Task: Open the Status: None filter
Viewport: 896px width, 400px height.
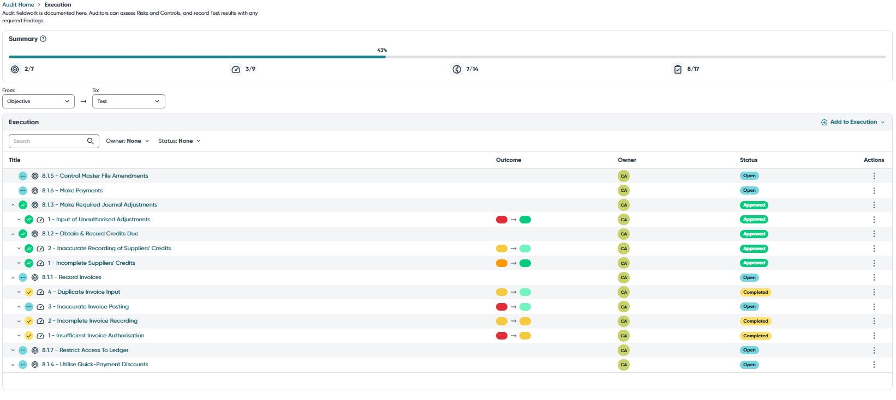Action: coord(179,141)
